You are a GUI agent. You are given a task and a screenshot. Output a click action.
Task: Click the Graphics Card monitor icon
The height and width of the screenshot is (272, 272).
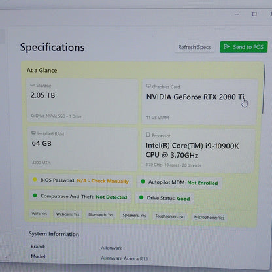click(x=148, y=86)
